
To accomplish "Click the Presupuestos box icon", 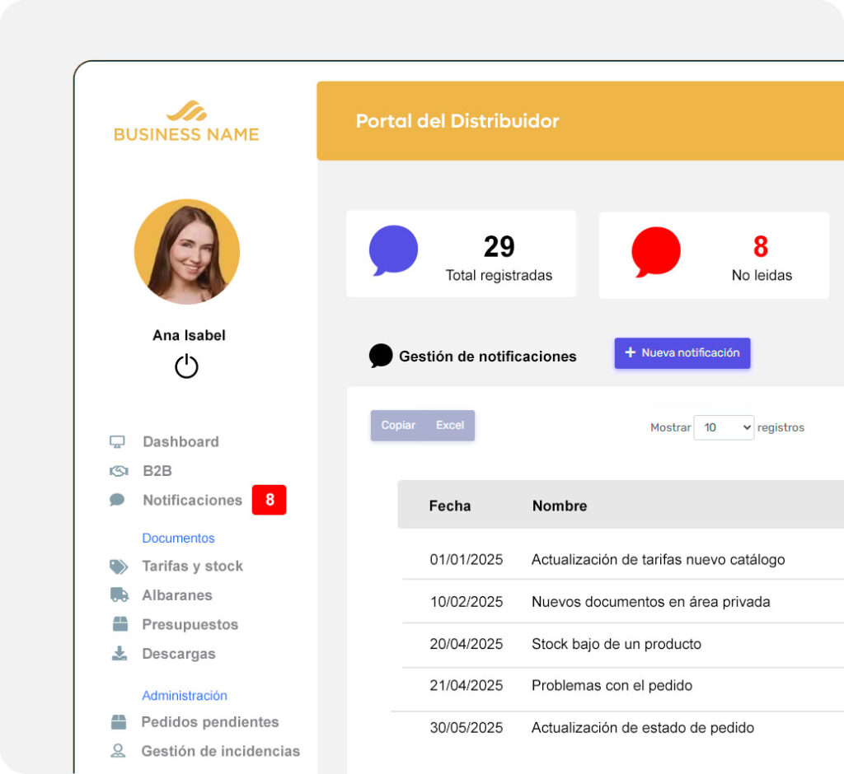I will (120, 624).
